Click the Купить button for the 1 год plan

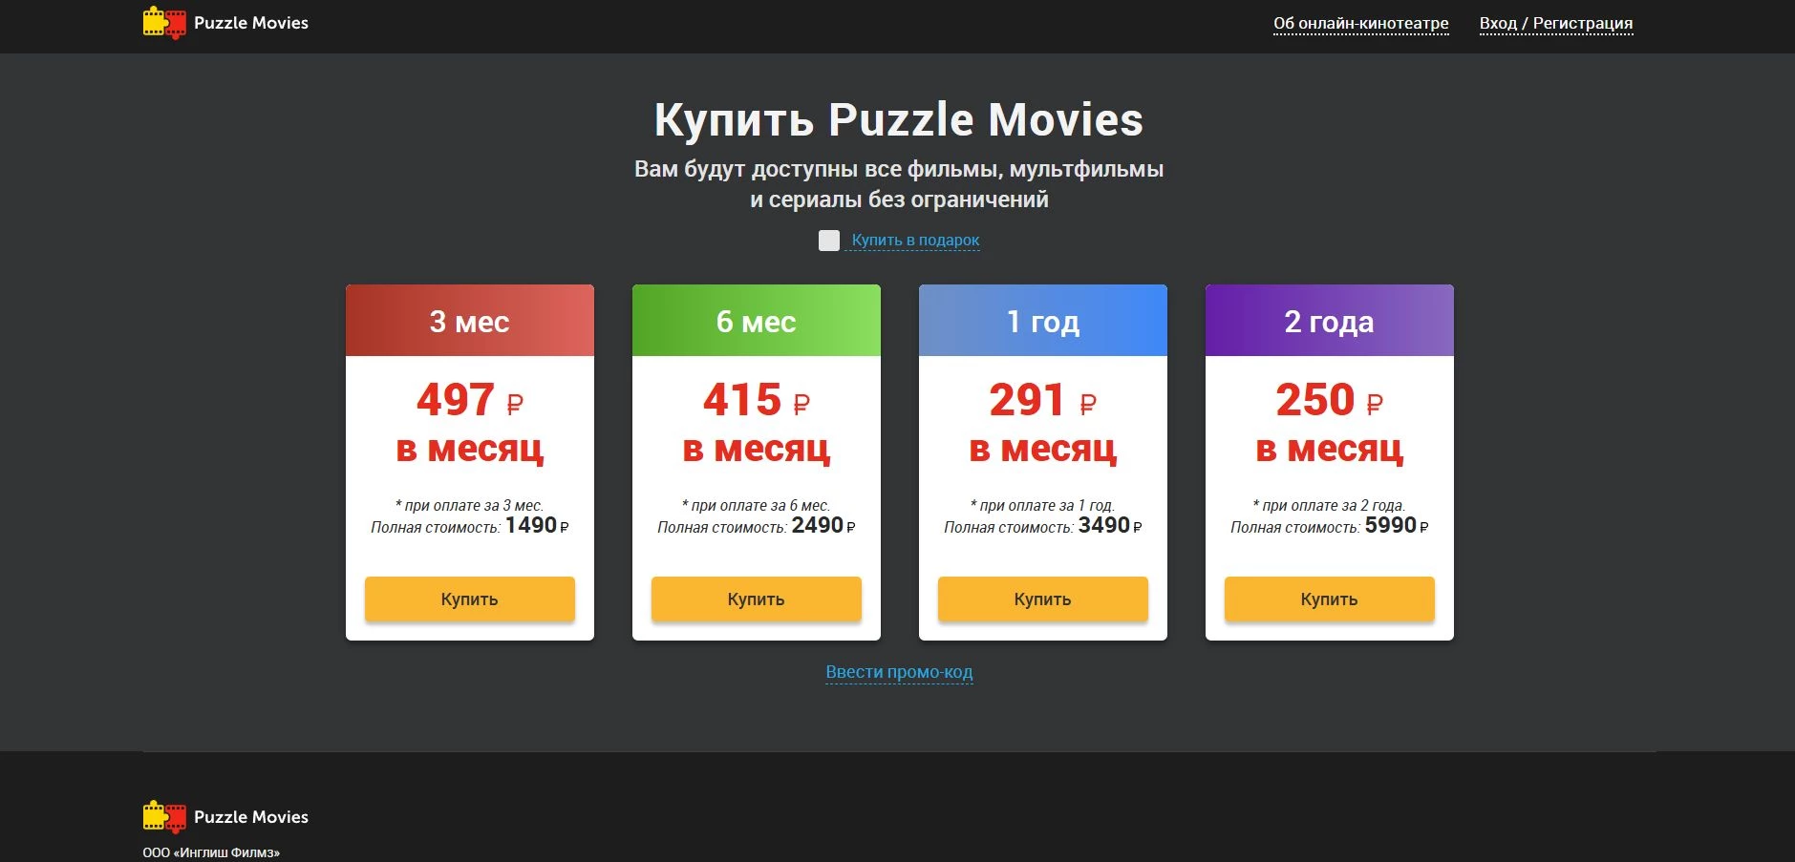point(1041,599)
